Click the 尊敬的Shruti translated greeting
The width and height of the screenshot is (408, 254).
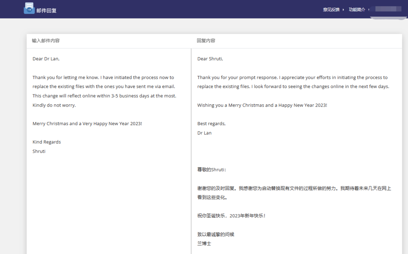click(x=212, y=170)
